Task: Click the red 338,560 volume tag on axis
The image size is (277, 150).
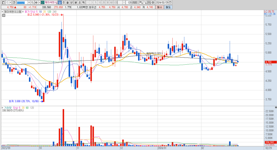Action: pyautogui.click(x=271, y=142)
